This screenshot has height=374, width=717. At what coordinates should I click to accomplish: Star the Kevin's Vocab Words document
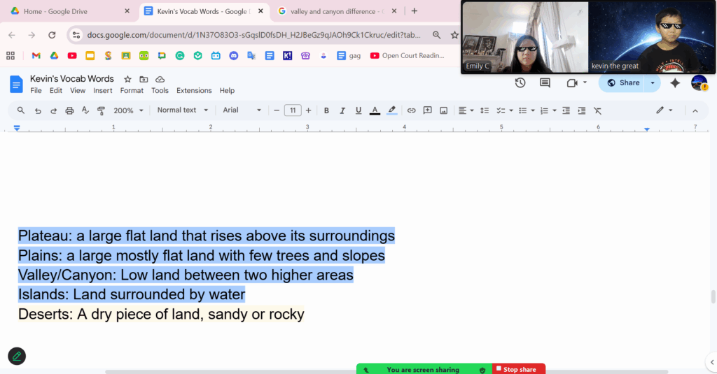coord(127,79)
